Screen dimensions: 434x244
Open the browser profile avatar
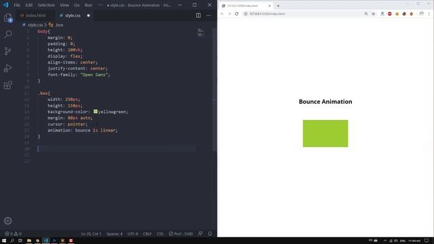pos(421,14)
